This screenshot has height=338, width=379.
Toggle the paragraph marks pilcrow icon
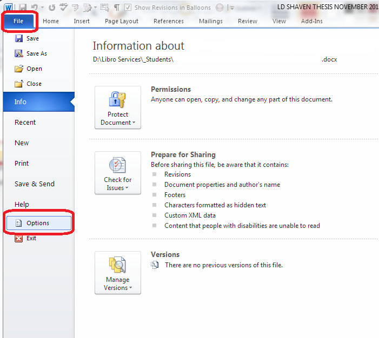click(116, 8)
